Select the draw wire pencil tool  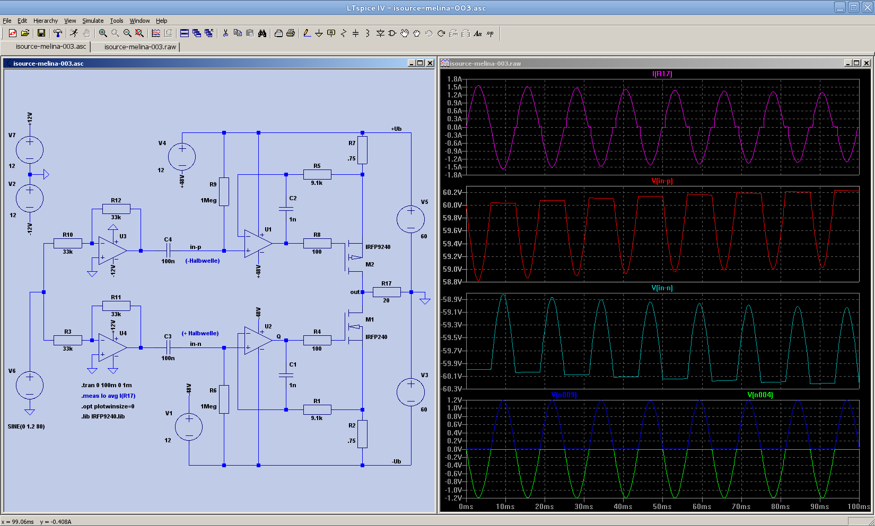307,33
